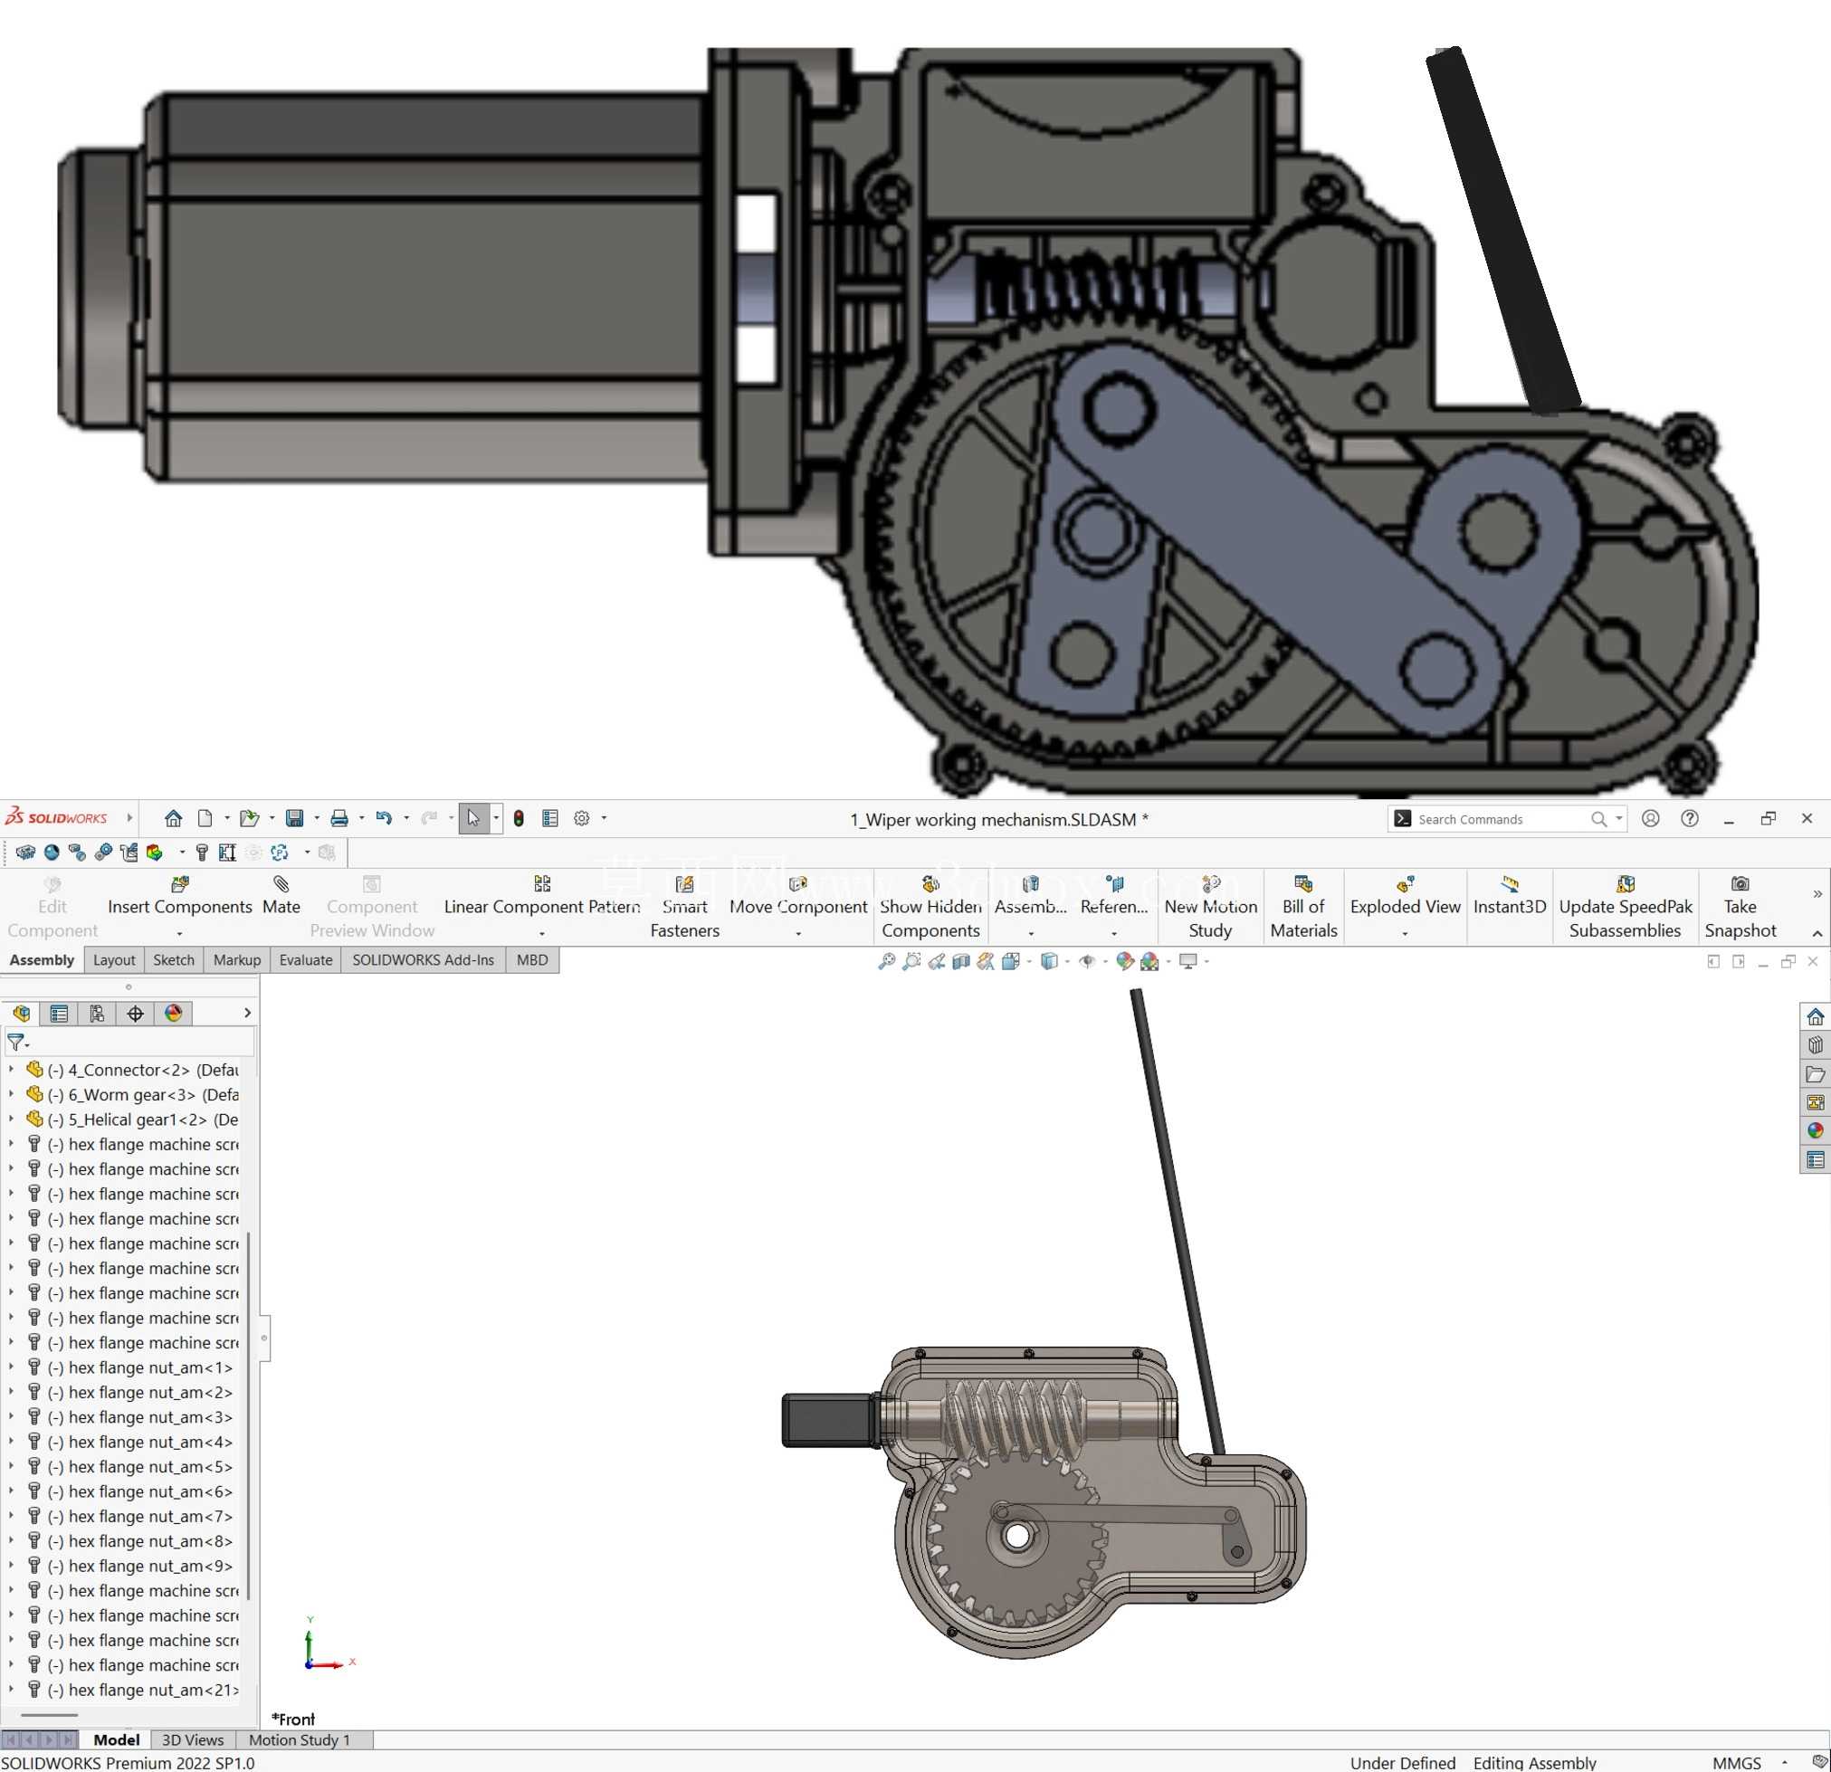Open the Exploded View dropdown arrow

pyautogui.click(x=1405, y=933)
